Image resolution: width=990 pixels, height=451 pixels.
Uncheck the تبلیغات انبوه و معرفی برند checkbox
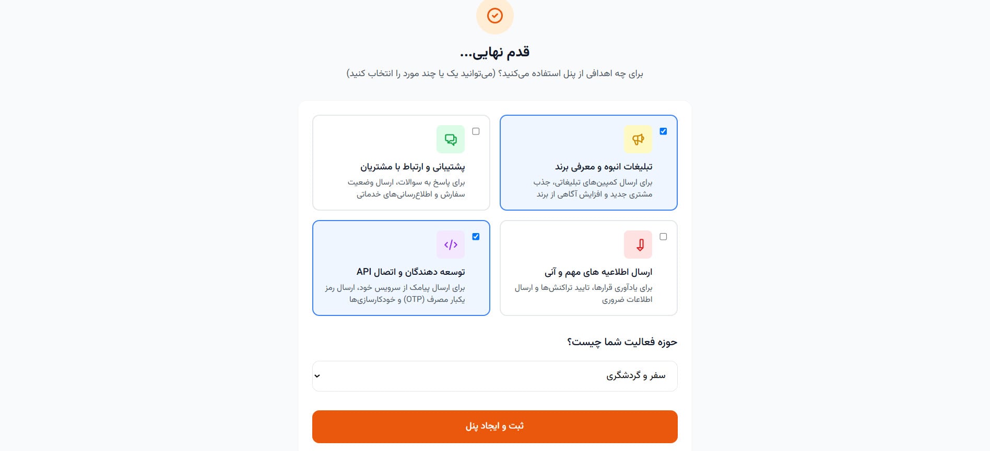pos(663,131)
